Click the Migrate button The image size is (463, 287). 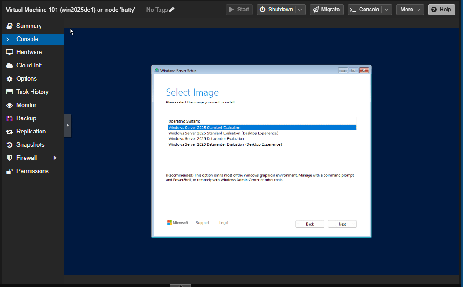click(326, 10)
